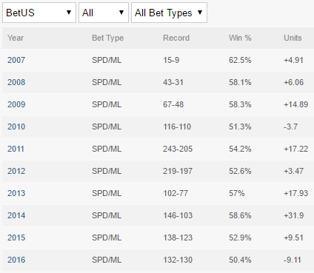The height and width of the screenshot is (273, 314).
Task: Select the 2009 year link
Action: (x=16, y=104)
